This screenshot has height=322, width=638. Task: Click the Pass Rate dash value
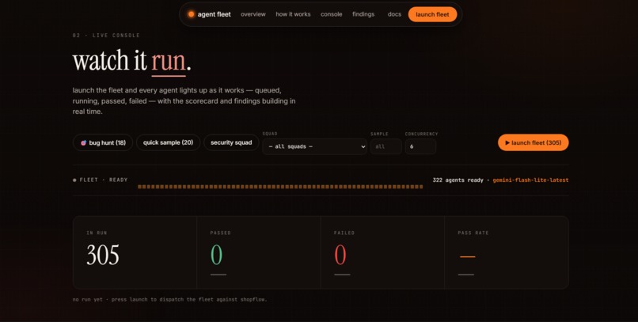pos(468,256)
